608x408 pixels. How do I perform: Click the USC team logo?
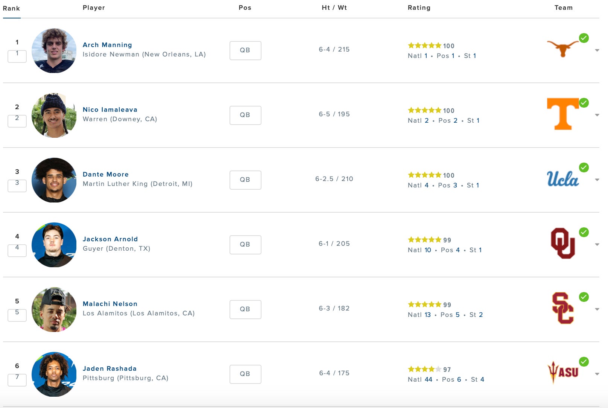point(562,308)
